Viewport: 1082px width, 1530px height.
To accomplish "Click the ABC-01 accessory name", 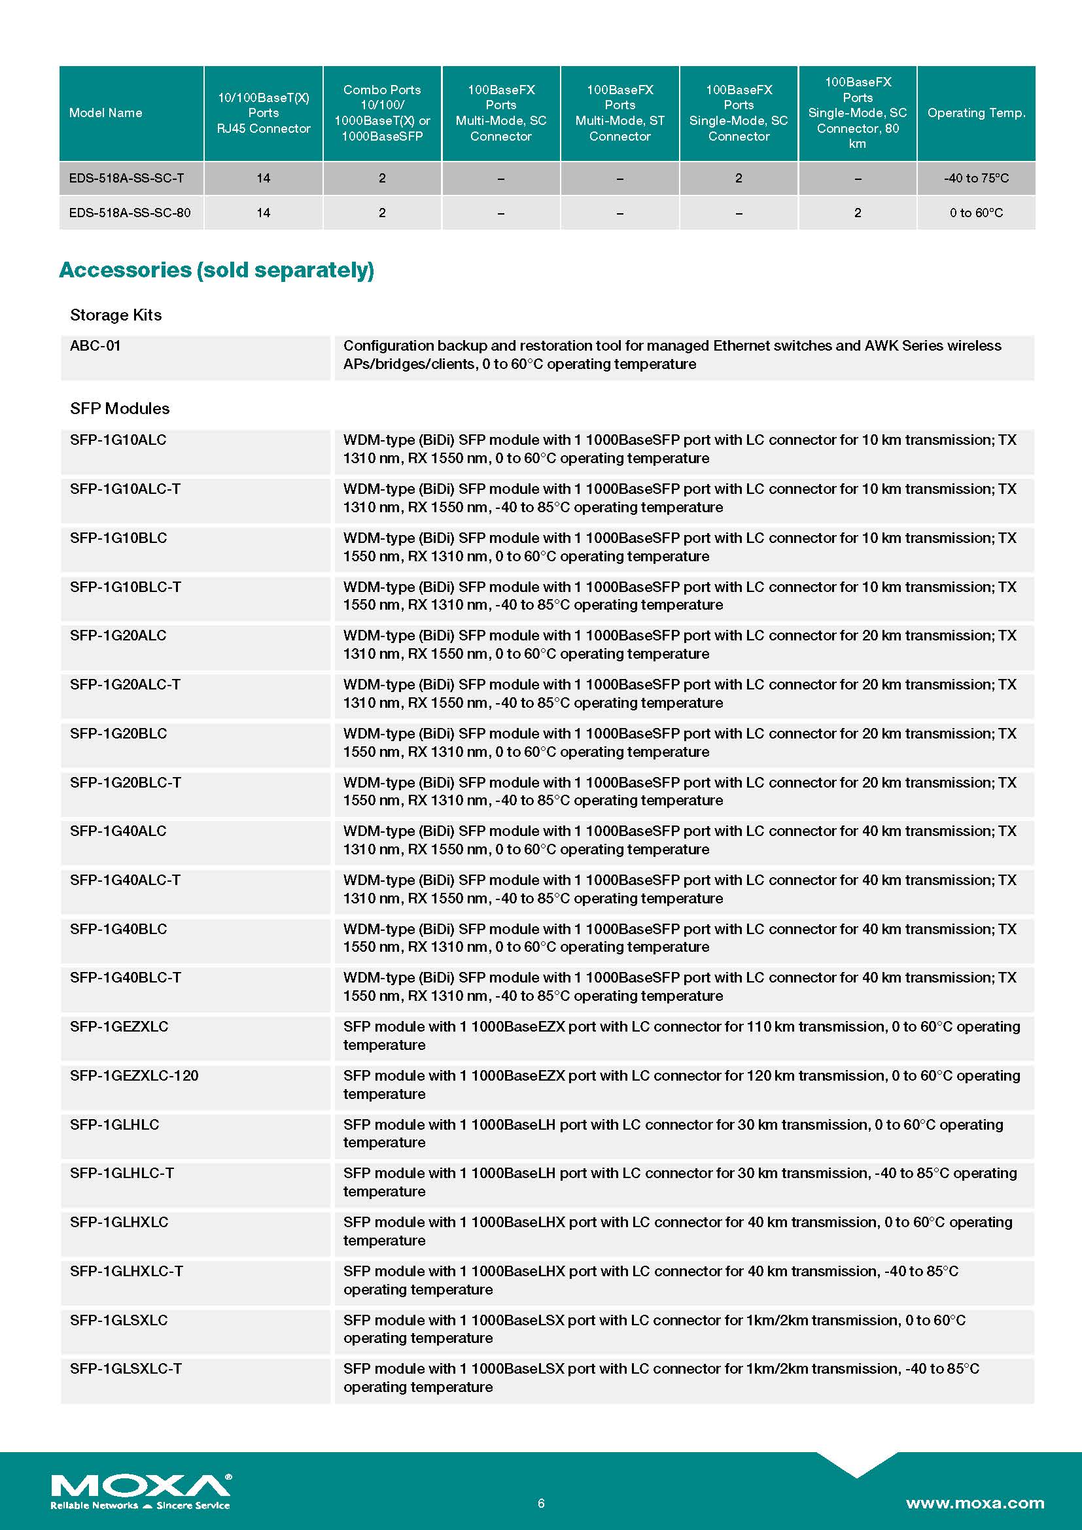I will point(96,346).
